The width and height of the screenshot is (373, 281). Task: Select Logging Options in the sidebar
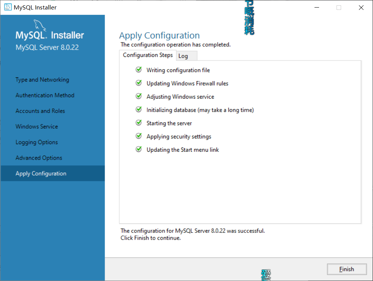coord(36,142)
